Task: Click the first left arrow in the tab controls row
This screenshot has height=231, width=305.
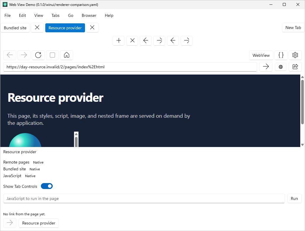Action: [146, 41]
